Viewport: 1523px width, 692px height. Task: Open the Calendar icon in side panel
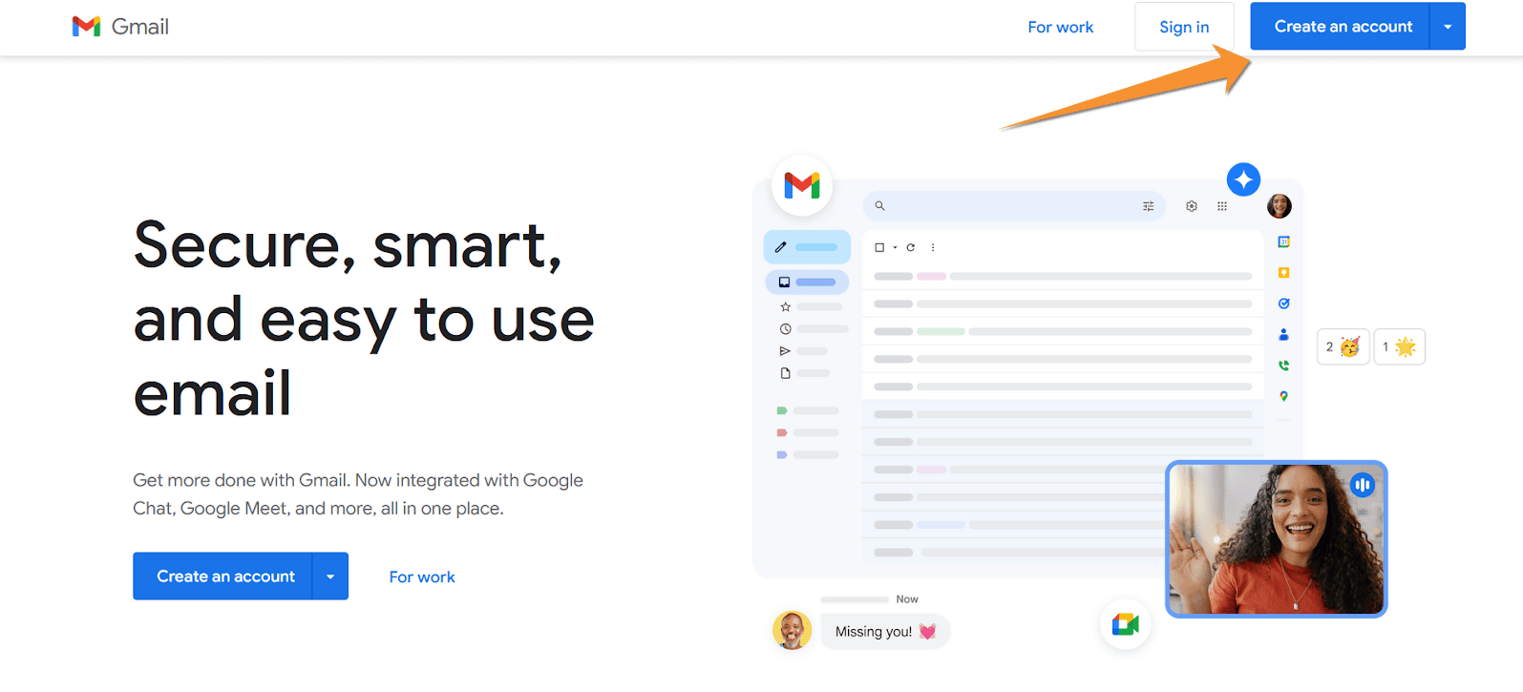click(1283, 242)
